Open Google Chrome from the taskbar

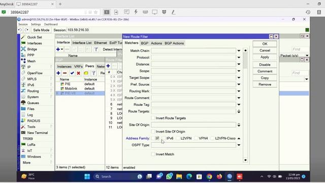(x=209, y=176)
